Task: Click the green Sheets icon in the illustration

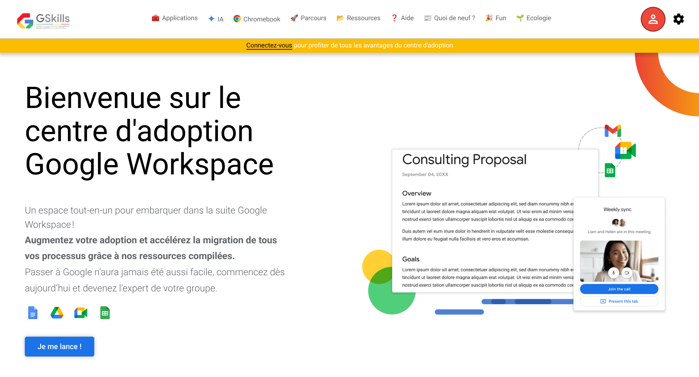Action: point(610,170)
